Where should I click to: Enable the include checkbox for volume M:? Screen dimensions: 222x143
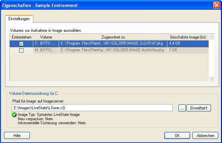[21, 50]
